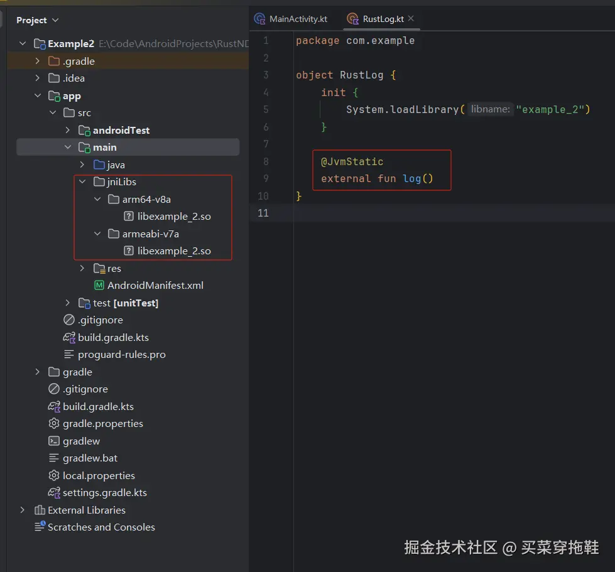615x572 pixels.
Task: Click the gradlew terminal file icon
Action: coord(54,441)
